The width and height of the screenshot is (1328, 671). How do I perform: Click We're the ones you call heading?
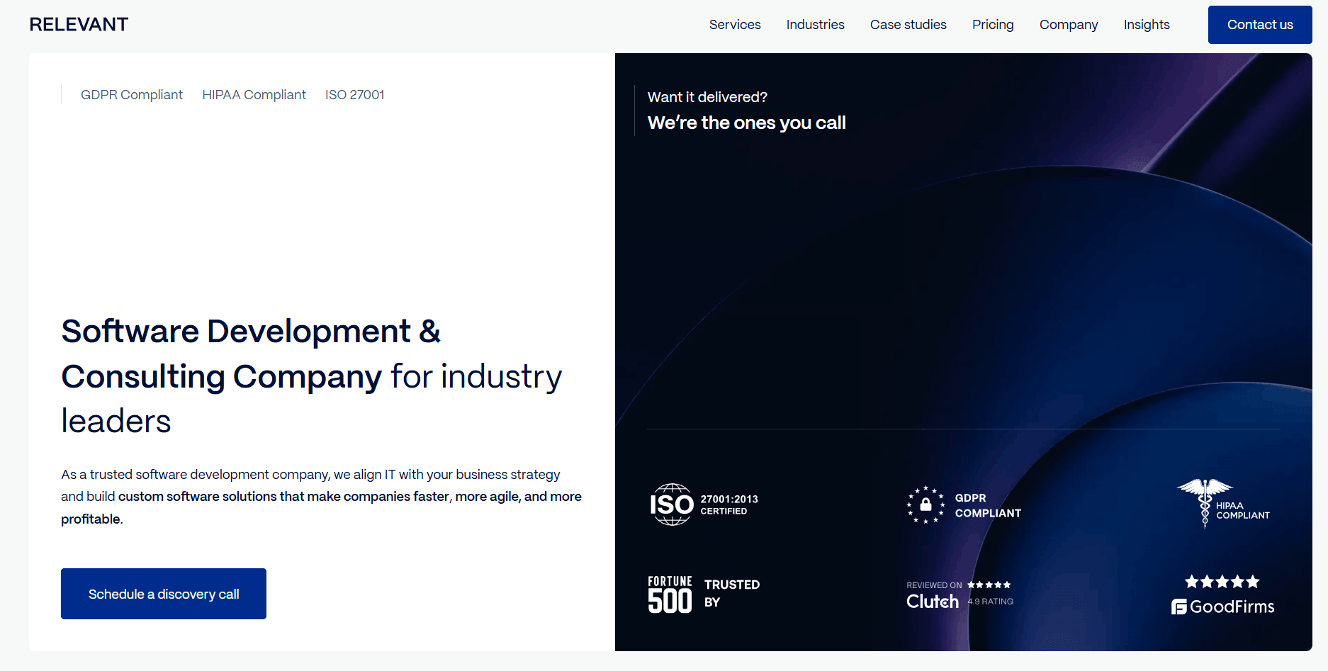click(x=746, y=123)
